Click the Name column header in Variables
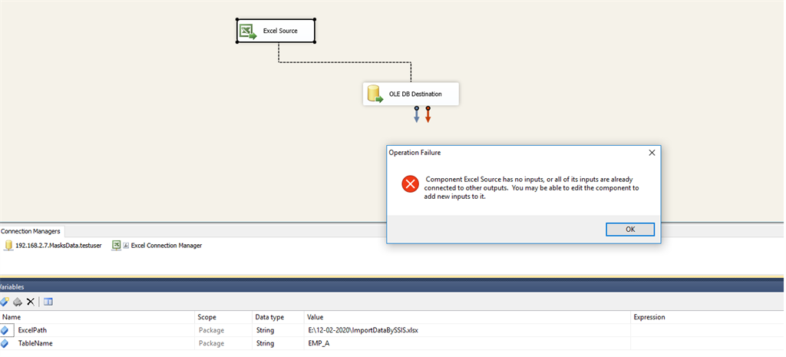The height and width of the screenshot is (357, 786). 97,317
